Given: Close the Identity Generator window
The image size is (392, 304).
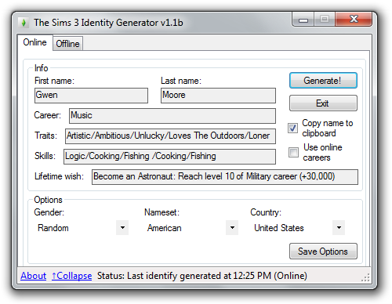Looking at the screenshot, I should point(354,20).
